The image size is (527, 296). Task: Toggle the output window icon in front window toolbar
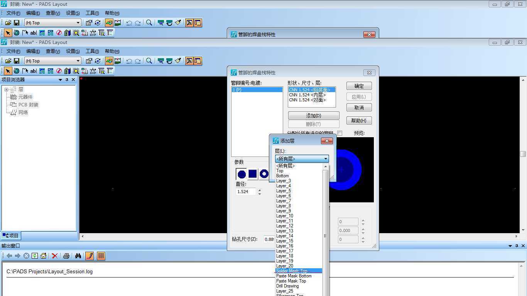click(x=198, y=61)
